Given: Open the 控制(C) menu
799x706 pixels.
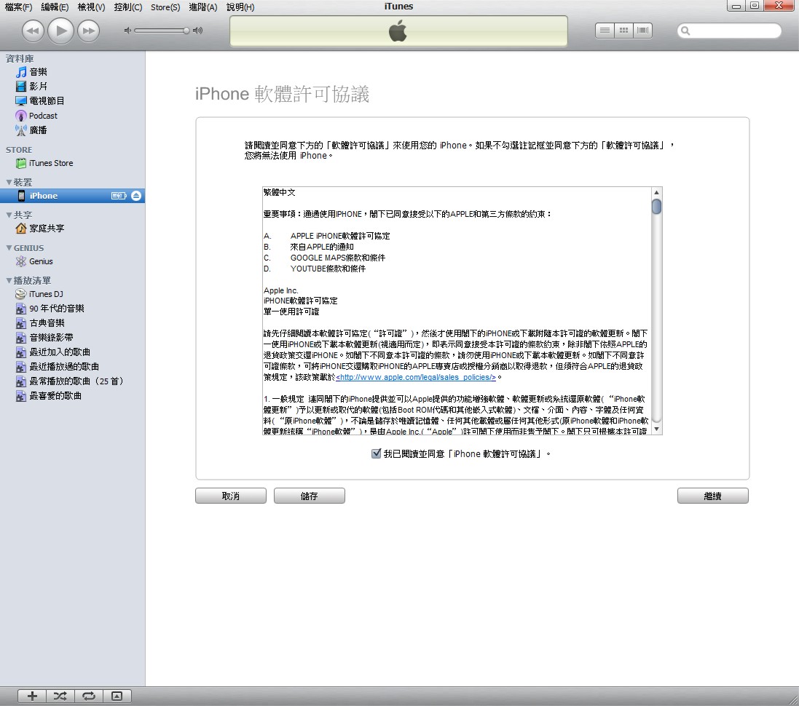Looking at the screenshot, I should [x=128, y=7].
